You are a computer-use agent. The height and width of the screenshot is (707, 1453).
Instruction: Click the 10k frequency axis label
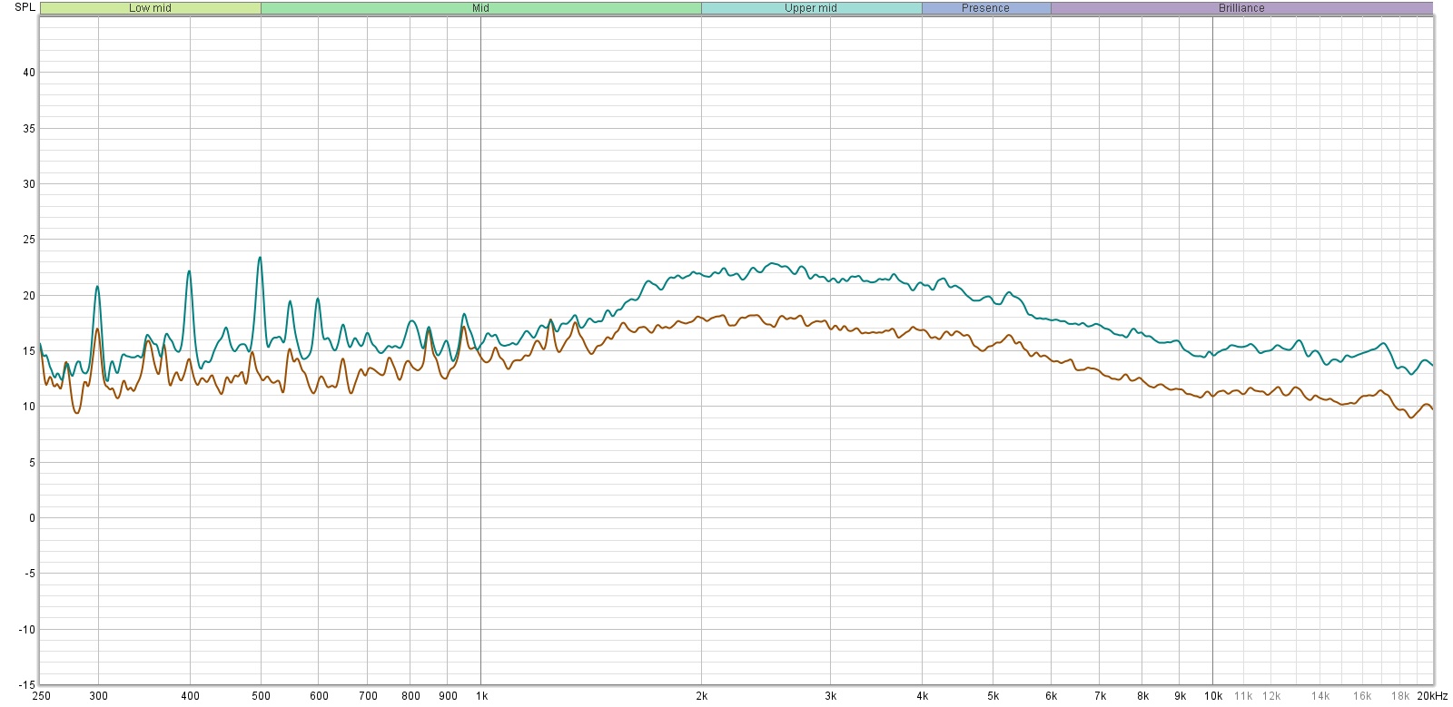[1214, 696]
